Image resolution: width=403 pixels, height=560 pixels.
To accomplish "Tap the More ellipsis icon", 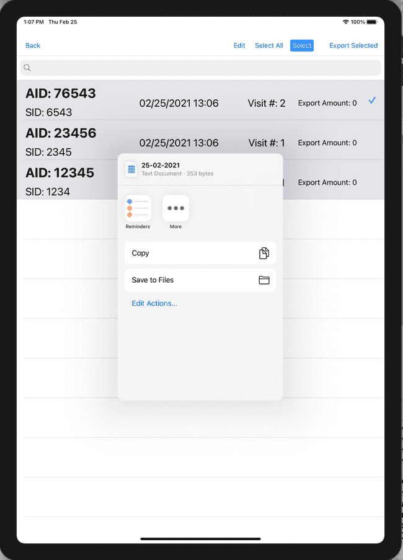I will tap(175, 208).
